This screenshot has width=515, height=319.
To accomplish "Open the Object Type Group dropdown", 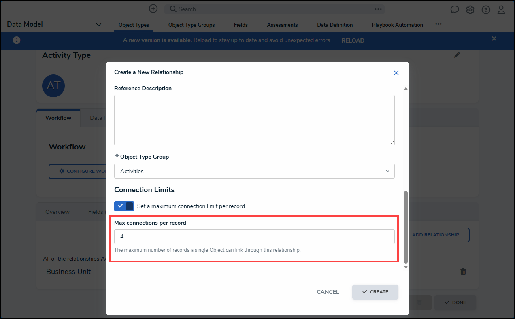I will click(x=254, y=171).
